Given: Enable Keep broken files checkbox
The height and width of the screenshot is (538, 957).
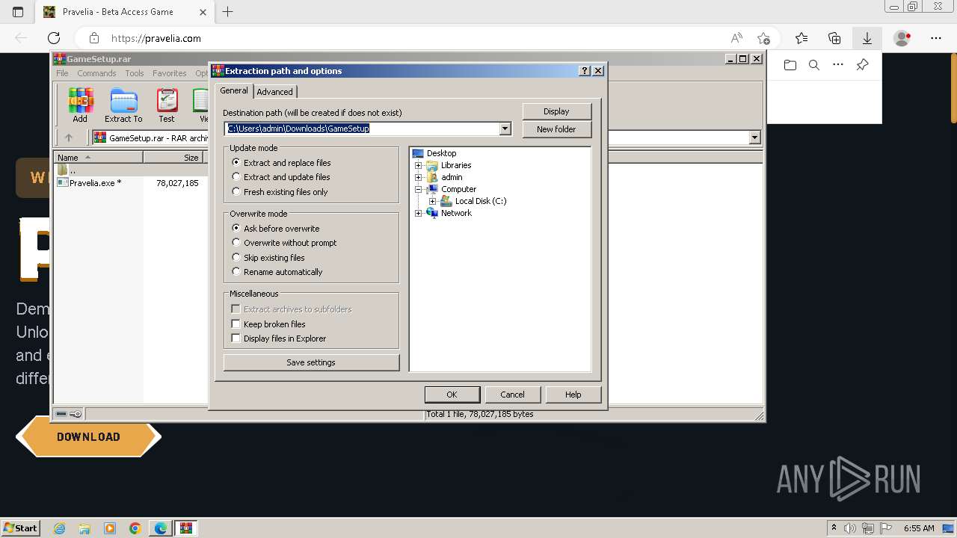Looking at the screenshot, I should (236, 324).
